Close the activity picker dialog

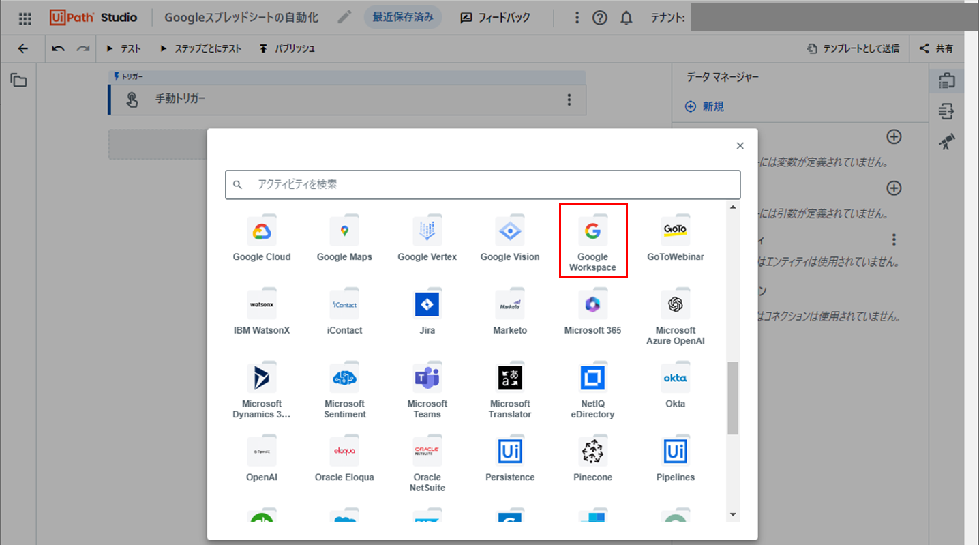(740, 145)
